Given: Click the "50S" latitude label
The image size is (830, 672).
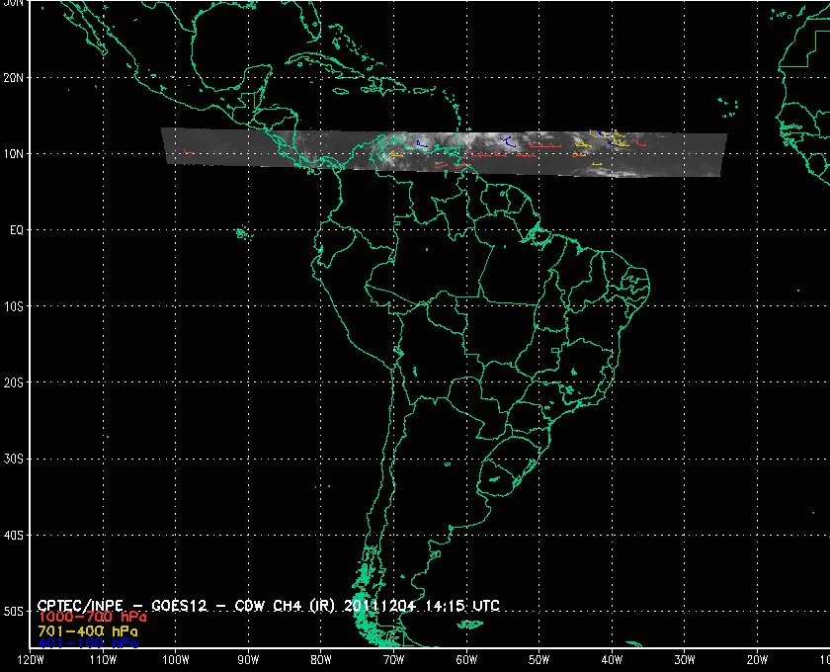Looking at the screenshot, I should [x=13, y=612].
